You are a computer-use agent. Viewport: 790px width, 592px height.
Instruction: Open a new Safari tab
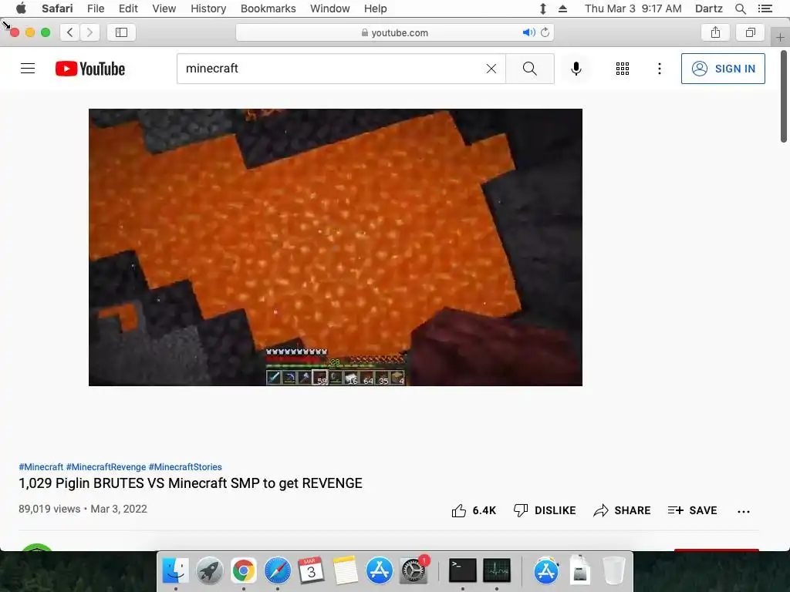tap(780, 37)
